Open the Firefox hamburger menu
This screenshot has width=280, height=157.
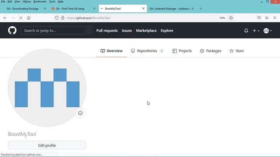tap(275, 18)
